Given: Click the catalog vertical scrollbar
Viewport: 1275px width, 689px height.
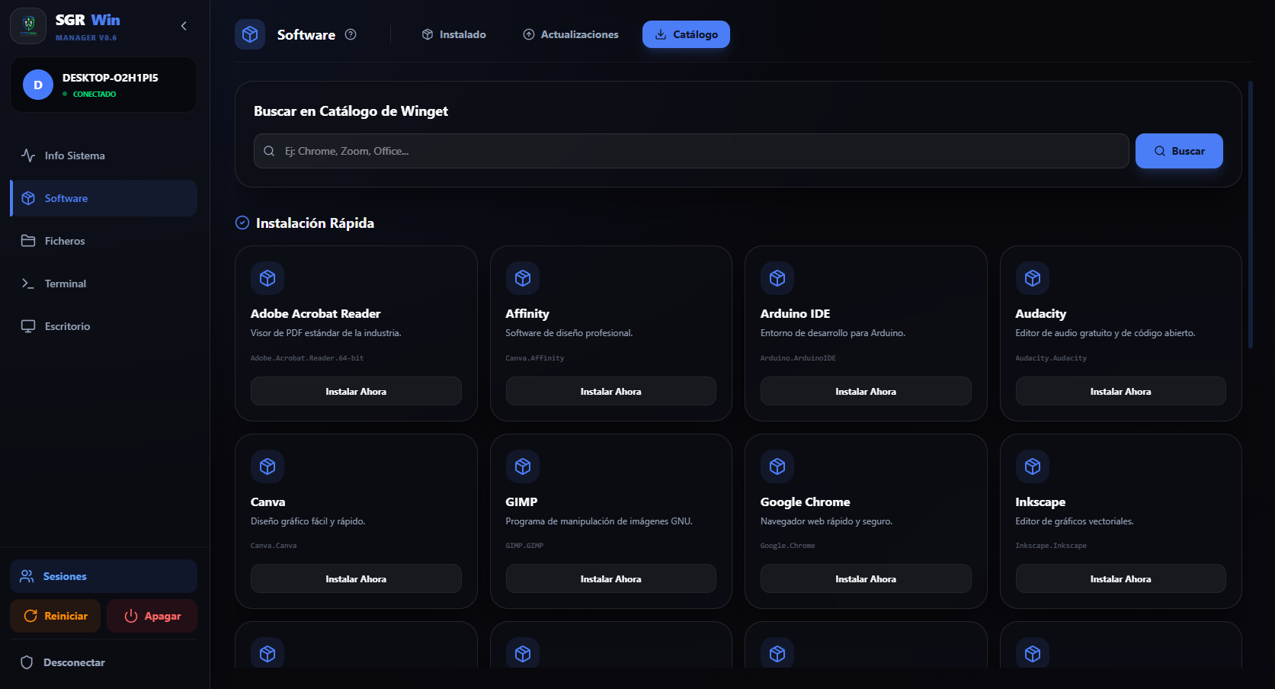Looking at the screenshot, I should (1250, 214).
